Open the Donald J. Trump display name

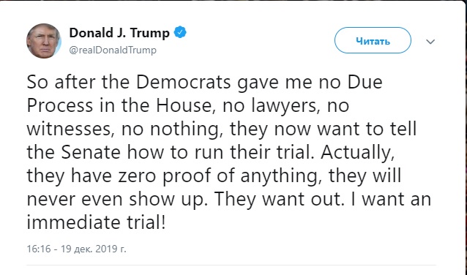(x=119, y=33)
